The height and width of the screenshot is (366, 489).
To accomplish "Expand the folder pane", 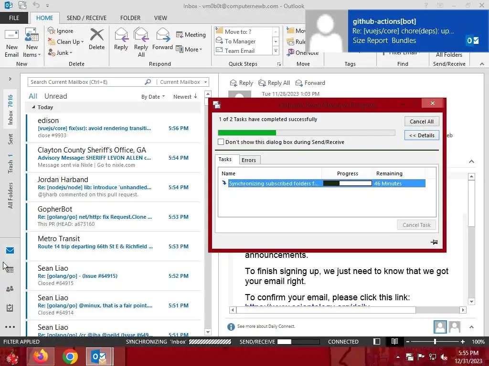I will 10,79.
